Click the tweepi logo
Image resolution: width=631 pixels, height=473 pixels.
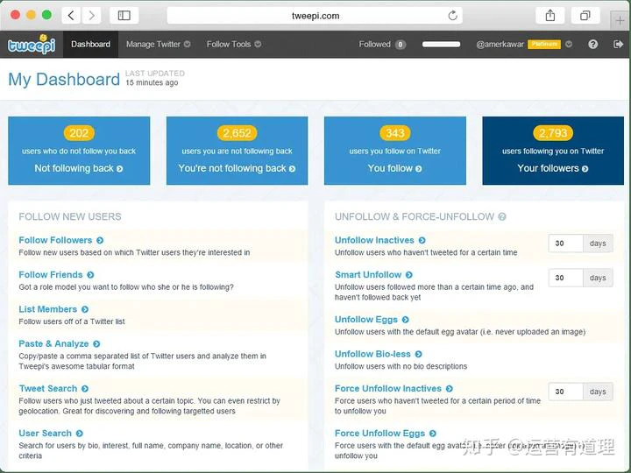[32, 45]
